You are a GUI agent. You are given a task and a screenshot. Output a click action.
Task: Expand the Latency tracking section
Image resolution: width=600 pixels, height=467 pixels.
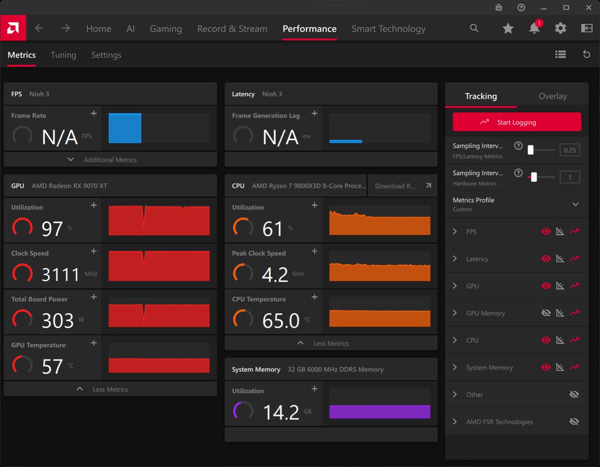[x=454, y=259]
